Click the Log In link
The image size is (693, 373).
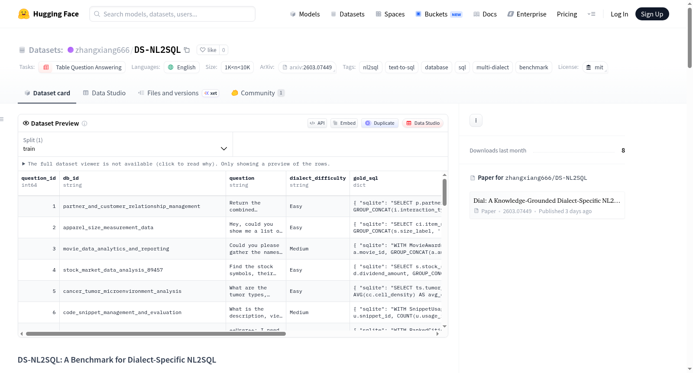[x=619, y=14]
